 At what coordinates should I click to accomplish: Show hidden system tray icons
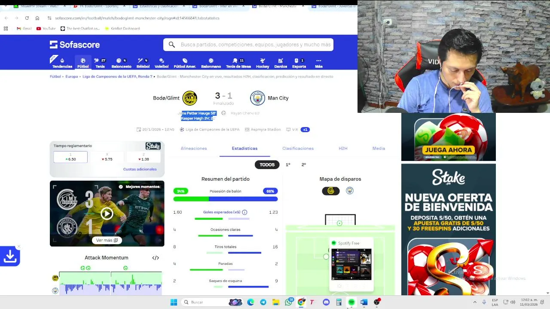click(475, 302)
